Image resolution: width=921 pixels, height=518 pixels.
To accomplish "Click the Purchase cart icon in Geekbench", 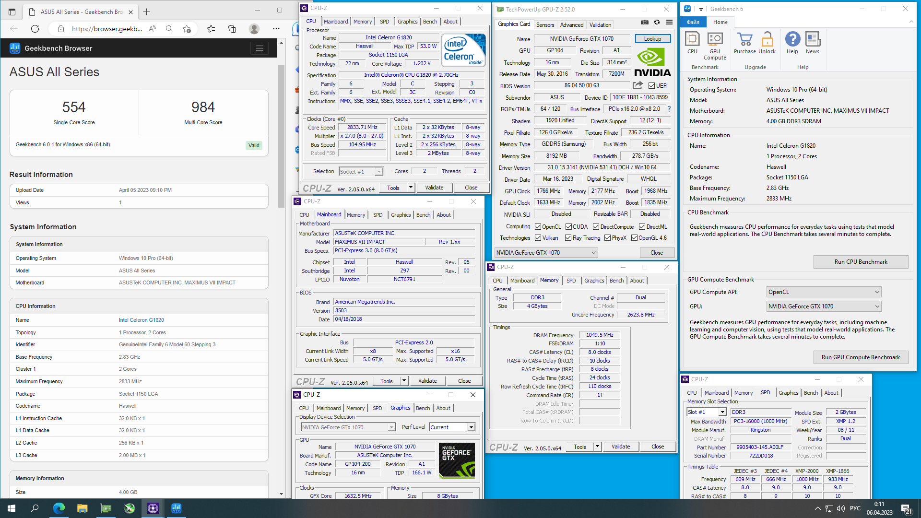I will click(744, 43).
